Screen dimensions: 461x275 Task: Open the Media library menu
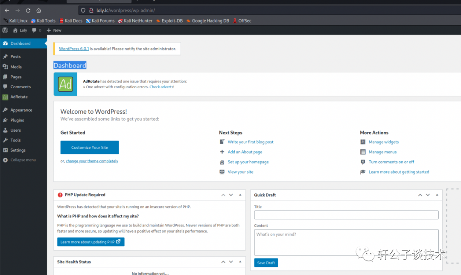click(23, 67)
